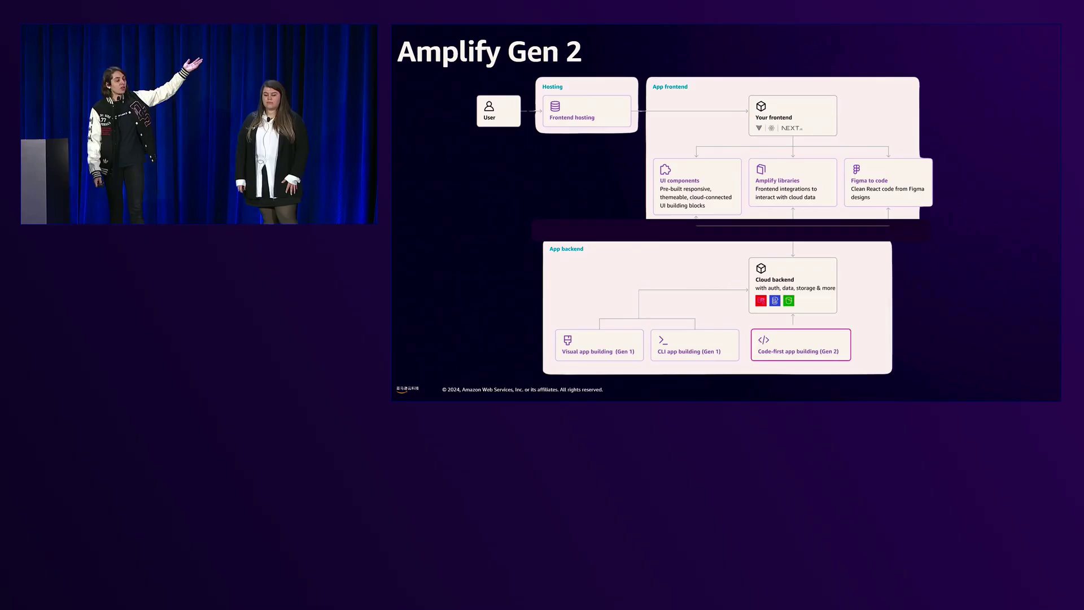Click the Amplify libraries heading
The width and height of the screenshot is (1084, 610).
[777, 181]
